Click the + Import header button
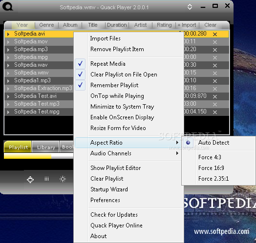Image resolution: width=256 pixels, height=243 pixels. [187, 25]
